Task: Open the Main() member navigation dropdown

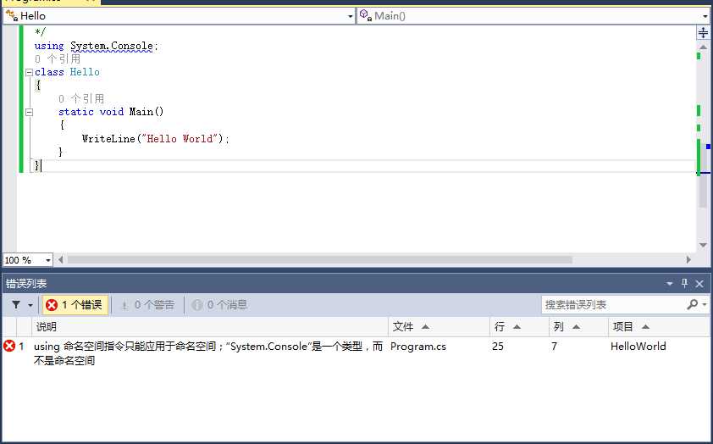Action: (705, 16)
